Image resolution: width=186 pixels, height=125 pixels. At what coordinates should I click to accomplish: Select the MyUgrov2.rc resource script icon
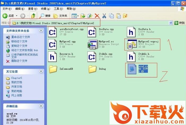(92, 44)
